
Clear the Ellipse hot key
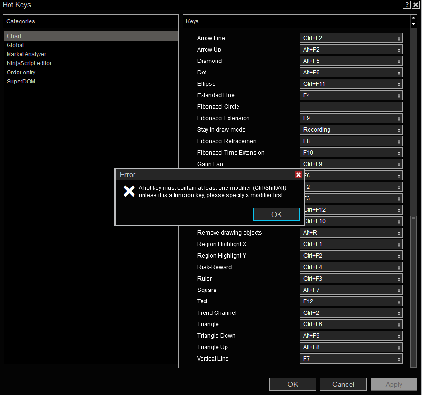tap(399, 84)
